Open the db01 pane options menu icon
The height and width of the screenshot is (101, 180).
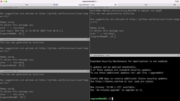[88, 7]
